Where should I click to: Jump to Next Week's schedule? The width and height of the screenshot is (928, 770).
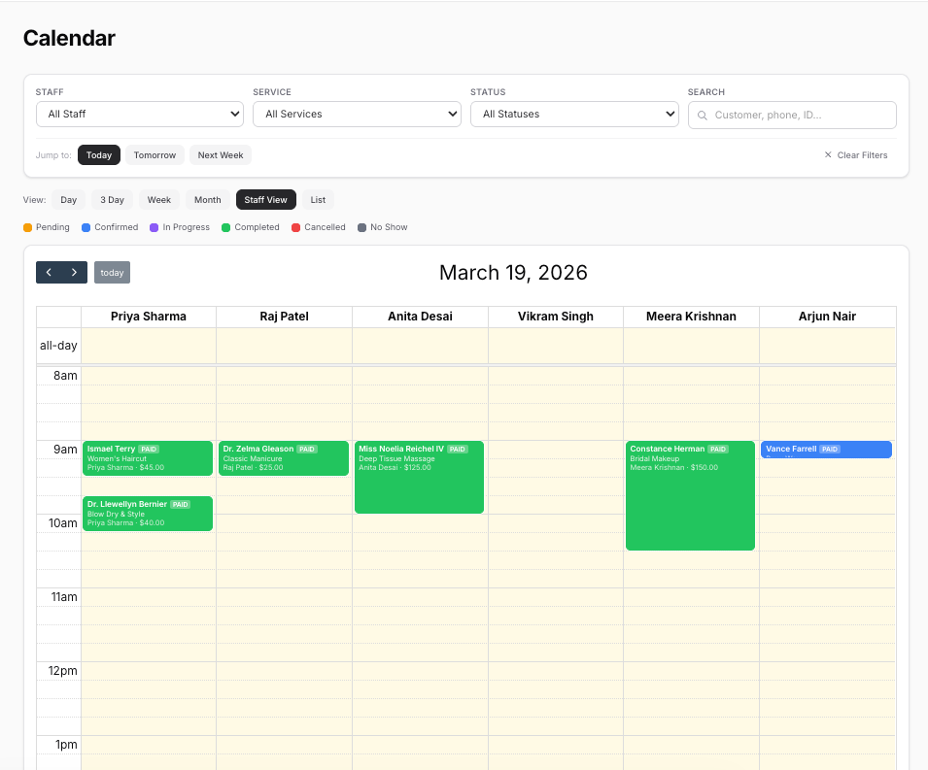[x=220, y=154]
